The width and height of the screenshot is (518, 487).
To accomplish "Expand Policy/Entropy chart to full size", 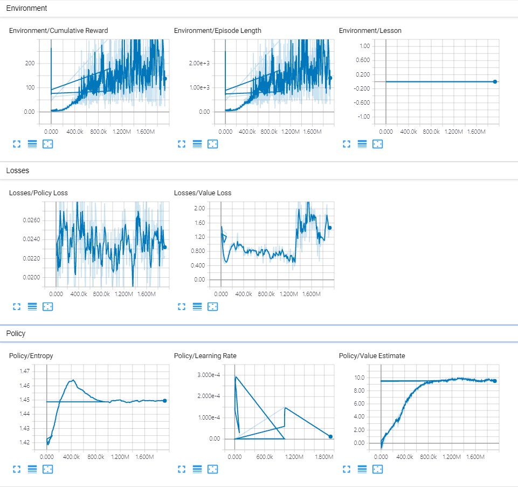I will tap(17, 469).
